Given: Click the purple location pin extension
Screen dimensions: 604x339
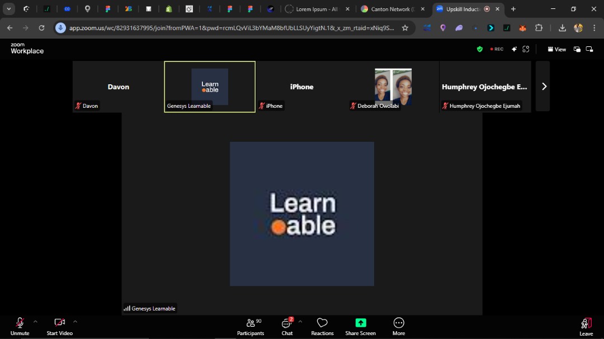Looking at the screenshot, I should click(x=443, y=28).
